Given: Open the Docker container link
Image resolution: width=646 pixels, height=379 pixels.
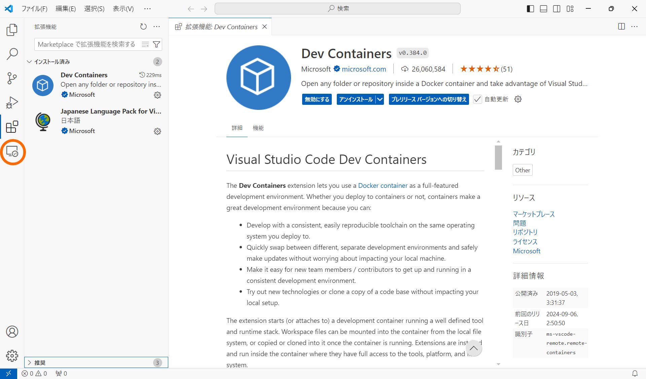Looking at the screenshot, I should pyautogui.click(x=383, y=185).
